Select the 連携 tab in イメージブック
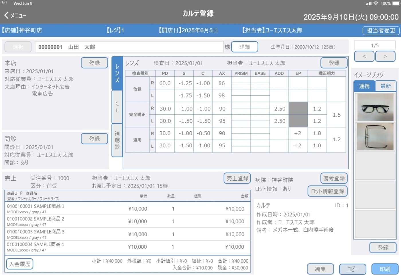The height and width of the screenshot is (279, 401). (x=364, y=86)
